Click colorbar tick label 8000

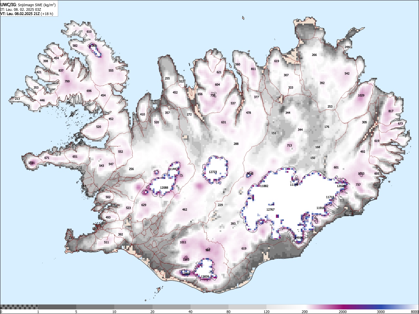[x=415, y=312]
